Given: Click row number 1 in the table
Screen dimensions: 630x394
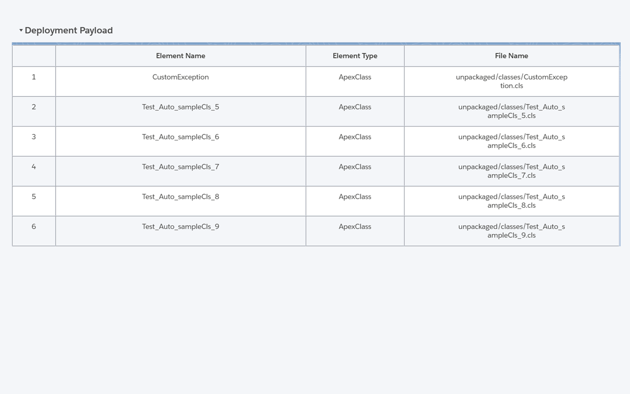Looking at the screenshot, I should point(33,77).
